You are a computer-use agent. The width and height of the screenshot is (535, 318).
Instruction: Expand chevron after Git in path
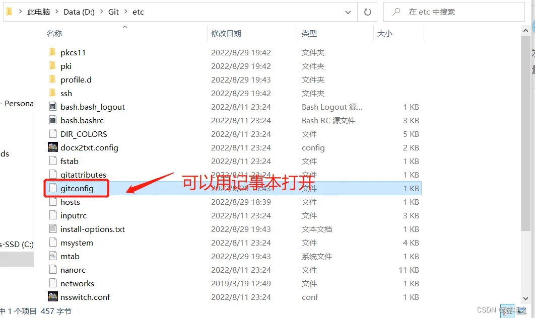pyautogui.click(x=125, y=12)
